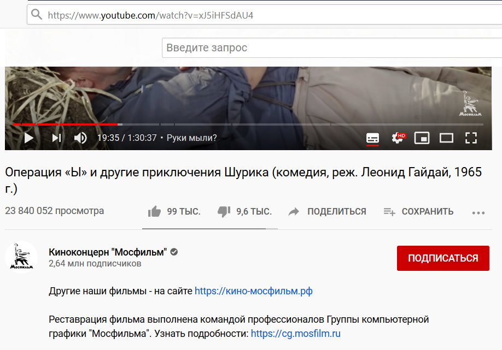Click the '99 ТЫС.' like count
The height and width of the screenshot is (350, 502).
coord(183,212)
